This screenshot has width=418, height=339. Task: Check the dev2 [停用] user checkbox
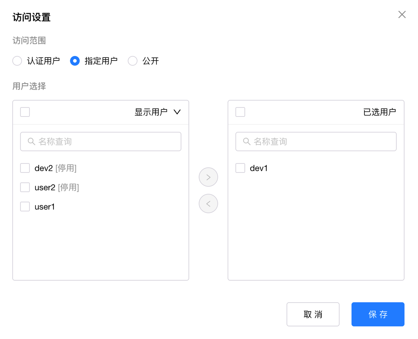coord(25,168)
